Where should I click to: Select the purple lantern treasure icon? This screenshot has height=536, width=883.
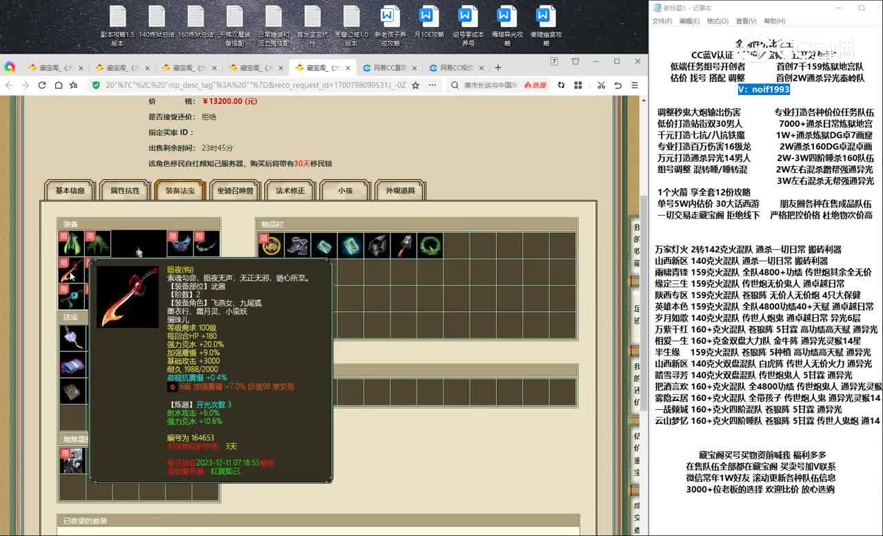click(72, 338)
